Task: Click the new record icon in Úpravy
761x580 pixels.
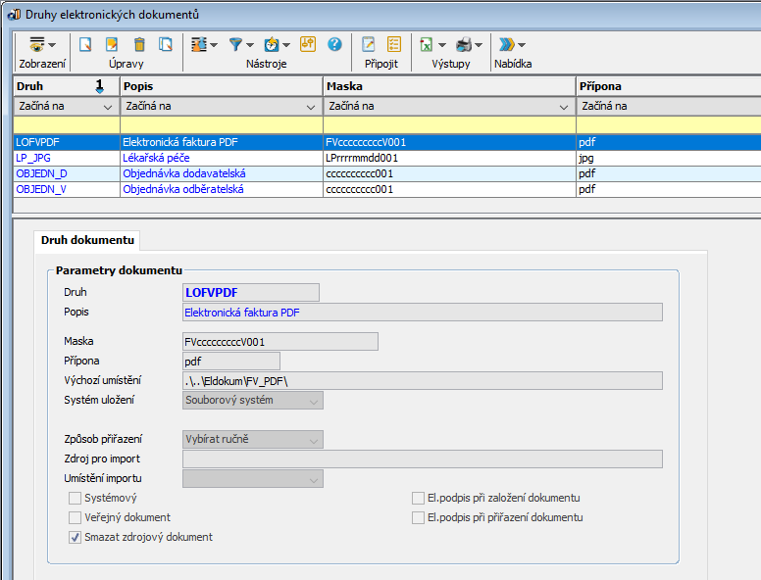Action: tap(86, 44)
